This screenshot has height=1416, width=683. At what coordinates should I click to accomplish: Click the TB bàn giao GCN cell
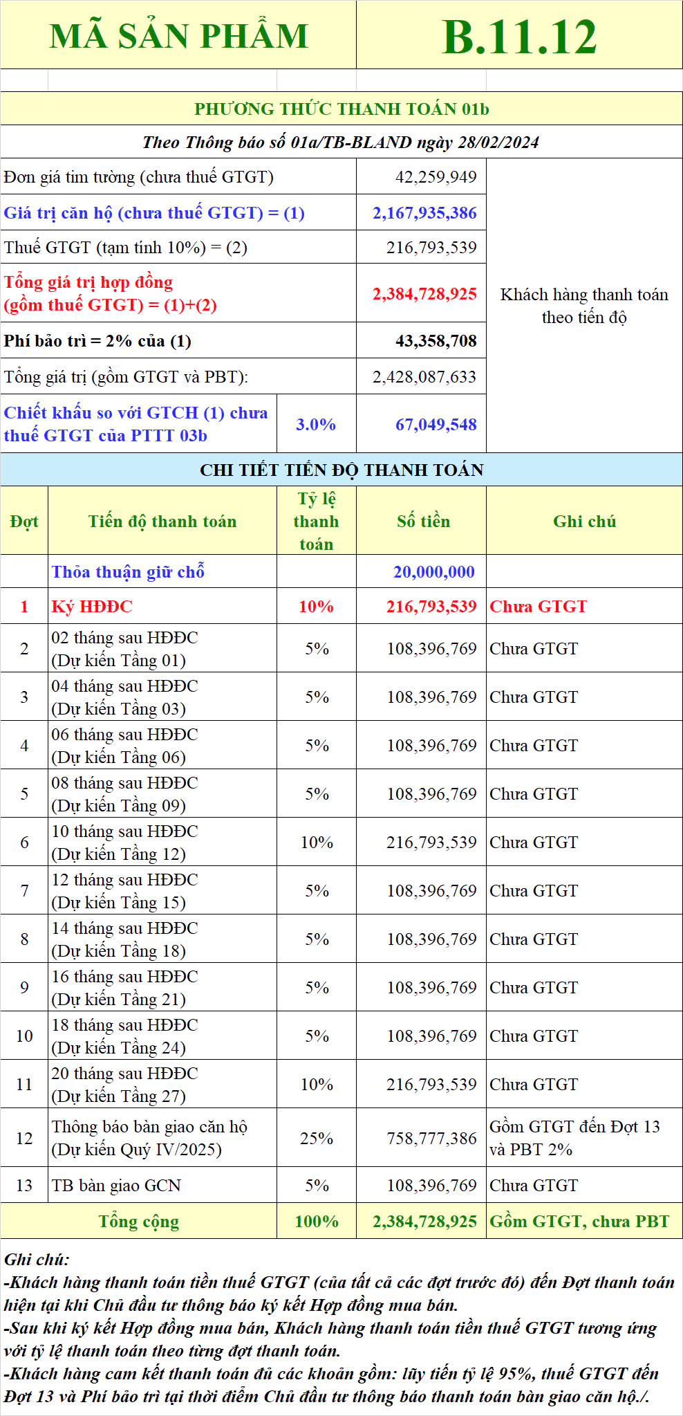pos(116,1186)
